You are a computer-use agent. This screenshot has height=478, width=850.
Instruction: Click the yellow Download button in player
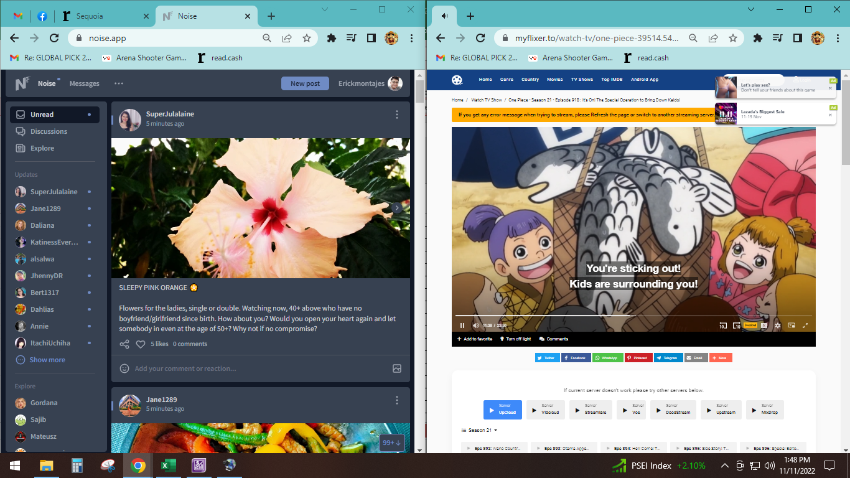tap(750, 325)
